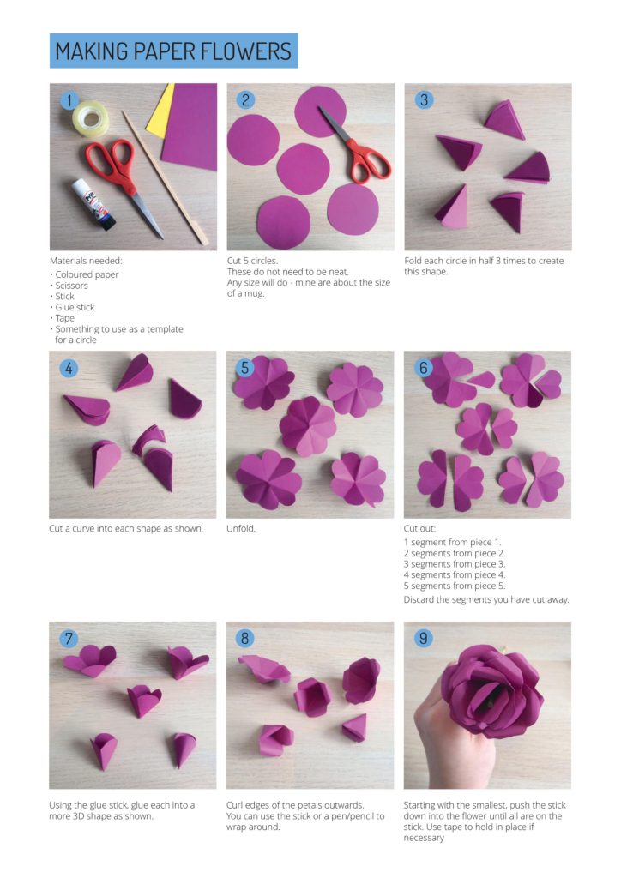Select the photo of unfolded flower shapes

[310, 435]
